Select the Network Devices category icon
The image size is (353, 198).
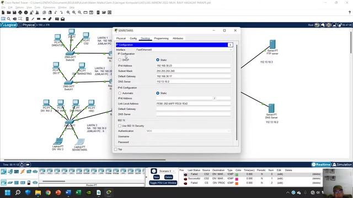4,172
